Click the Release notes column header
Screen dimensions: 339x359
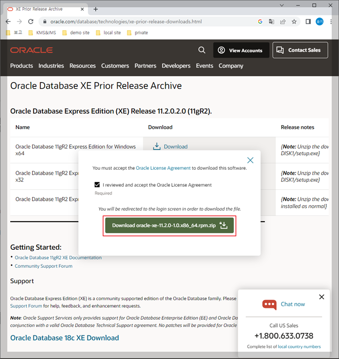298,127
